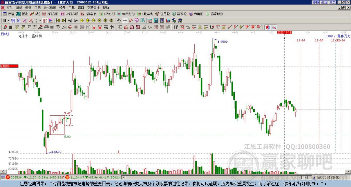Open the 公式选股 menu
Screen dimensions: 351x187
click(50, 8)
